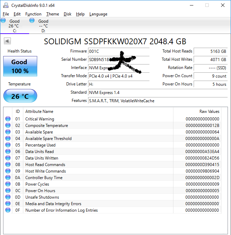Click the Raw Values column header
The height and width of the screenshot is (235, 231).
coord(197,111)
